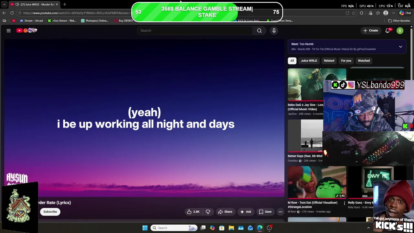This screenshot has height=233, width=414.
Task: Open tab search dropdown arrow
Action: (4, 4)
